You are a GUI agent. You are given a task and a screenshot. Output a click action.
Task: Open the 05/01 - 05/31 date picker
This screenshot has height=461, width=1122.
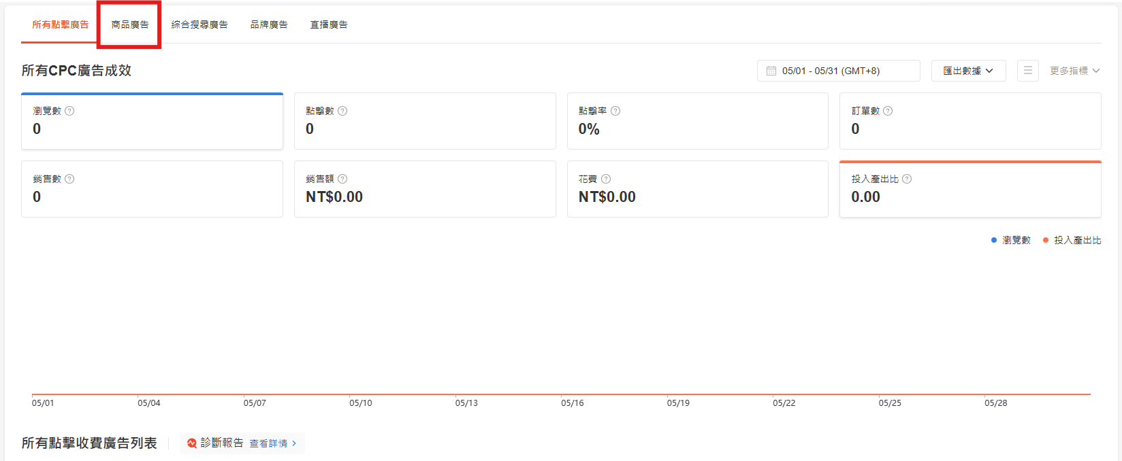coord(838,71)
